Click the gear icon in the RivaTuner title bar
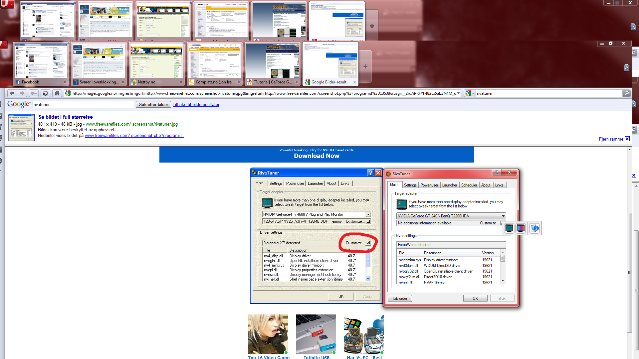This screenshot has height=359, width=639. tap(388, 174)
